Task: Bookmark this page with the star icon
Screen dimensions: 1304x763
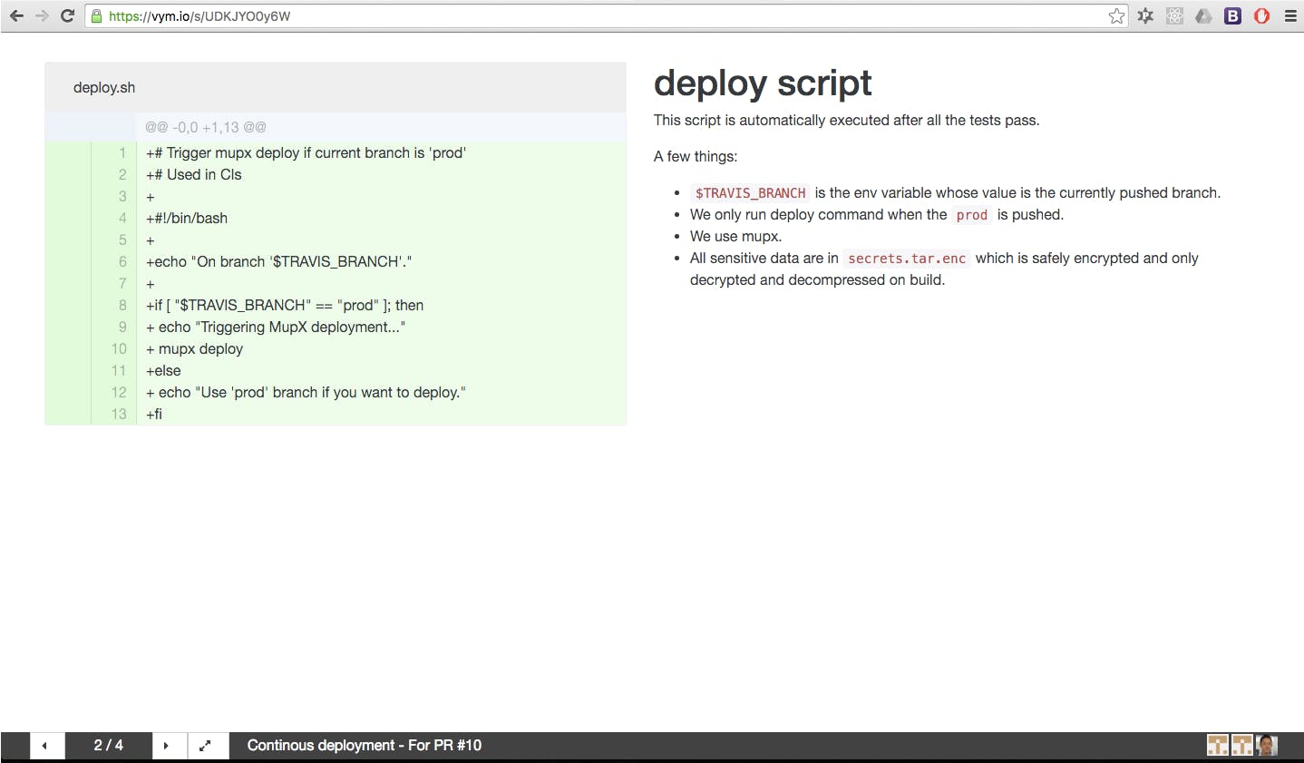Action: pos(1116,15)
